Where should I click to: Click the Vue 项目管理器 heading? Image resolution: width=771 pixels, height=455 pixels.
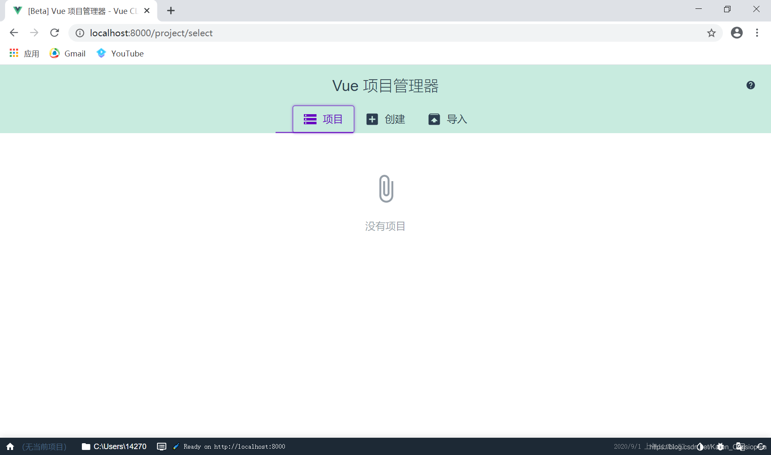pyautogui.click(x=385, y=86)
